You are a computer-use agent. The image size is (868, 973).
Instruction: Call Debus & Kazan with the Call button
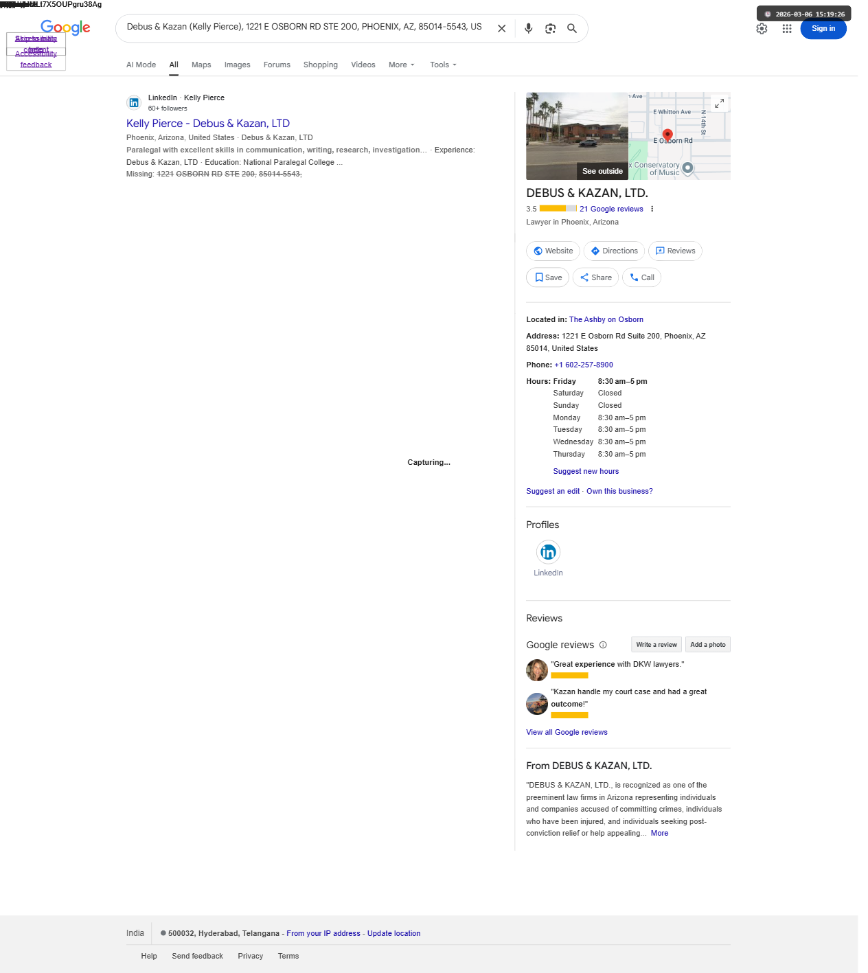point(641,277)
